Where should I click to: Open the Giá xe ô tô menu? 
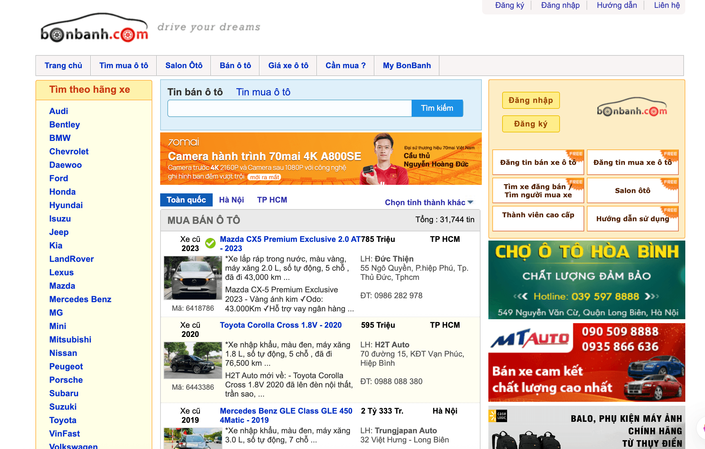click(288, 66)
